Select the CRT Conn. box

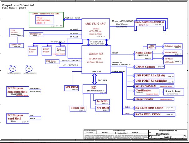click(x=52, y=62)
